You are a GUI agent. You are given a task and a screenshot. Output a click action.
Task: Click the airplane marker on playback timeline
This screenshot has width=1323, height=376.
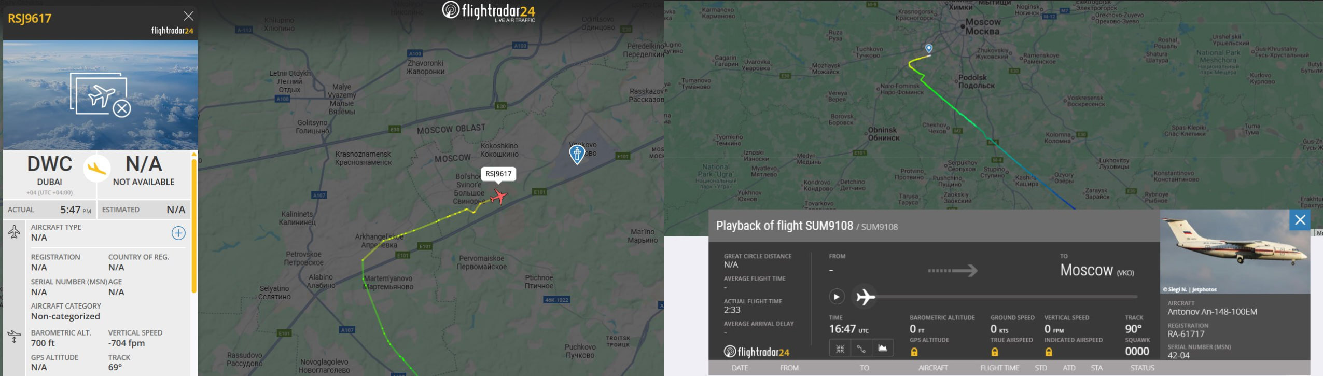(x=866, y=297)
